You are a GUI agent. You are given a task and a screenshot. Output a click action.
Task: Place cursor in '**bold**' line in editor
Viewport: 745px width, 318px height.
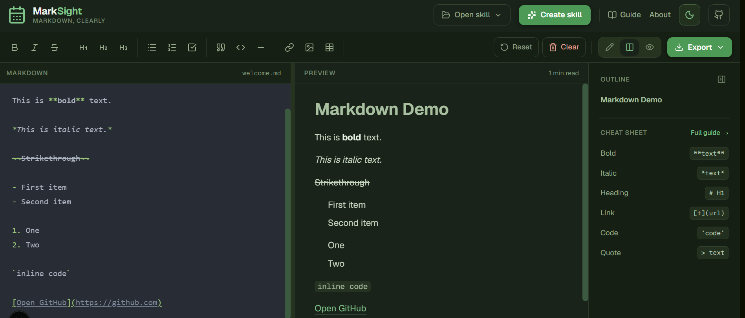tap(62, 100)
